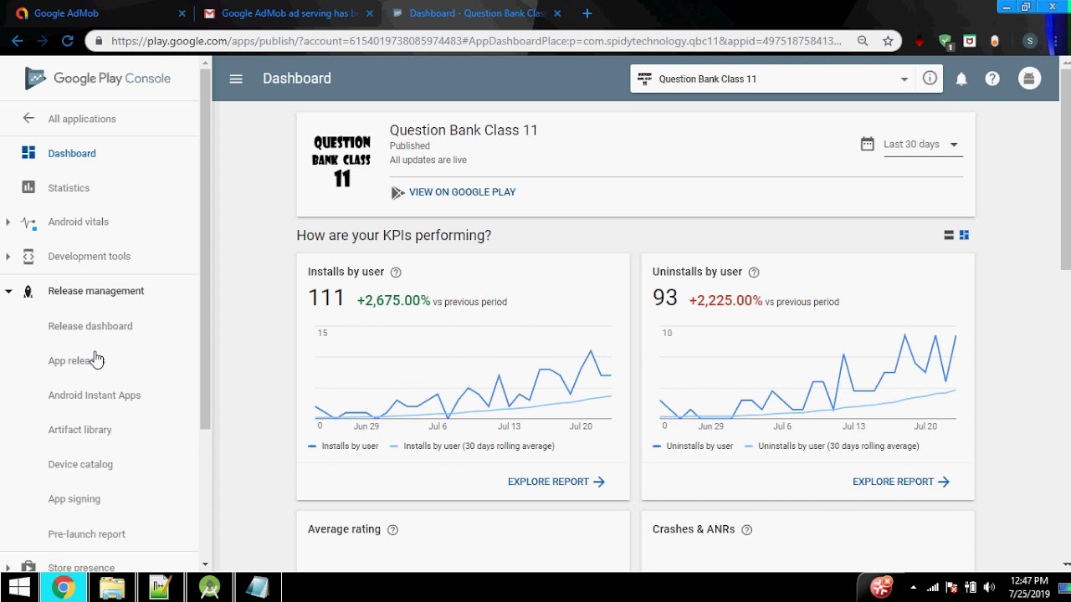
Task: Select Statistics in the sidebar
Action: (69, 188)
